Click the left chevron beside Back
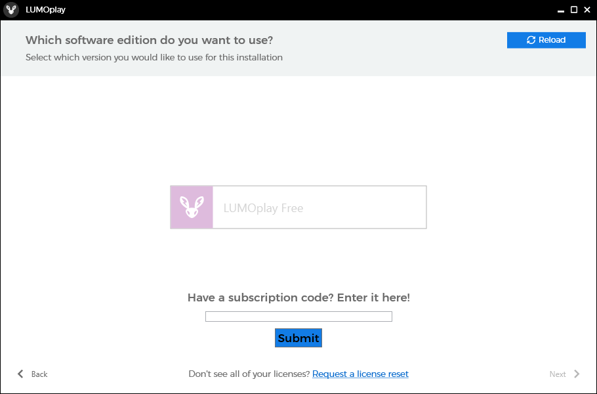The image size is (597, 394). click(20, 374)
